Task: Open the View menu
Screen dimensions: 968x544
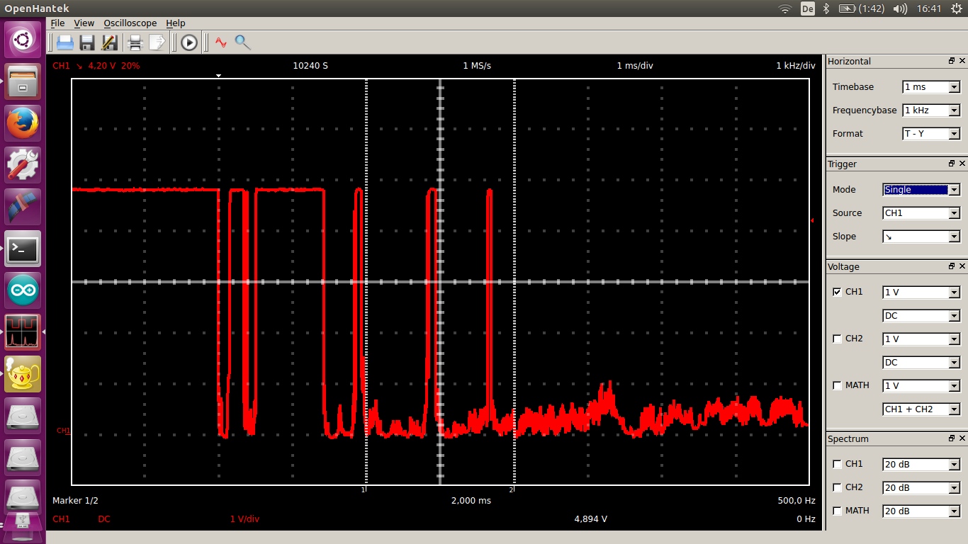Action: (x=84, y=23)
